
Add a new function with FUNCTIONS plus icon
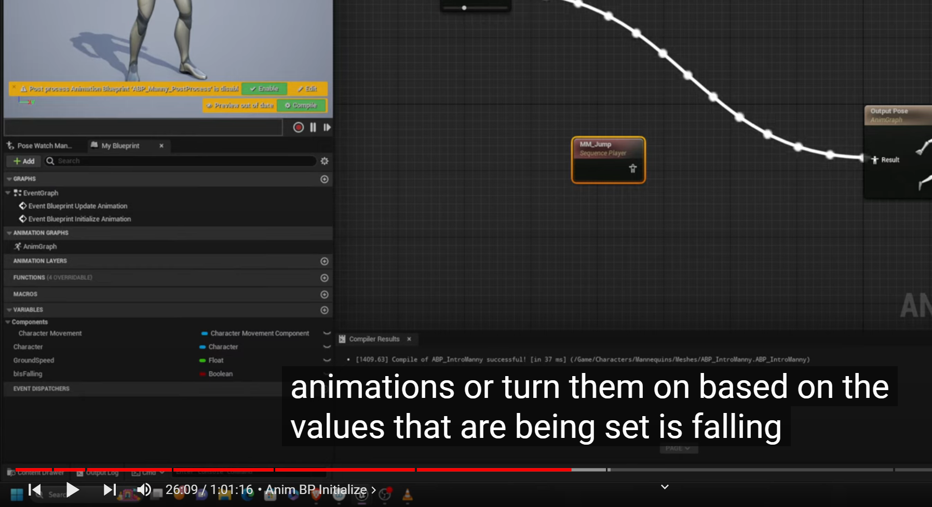coord(325,278)
